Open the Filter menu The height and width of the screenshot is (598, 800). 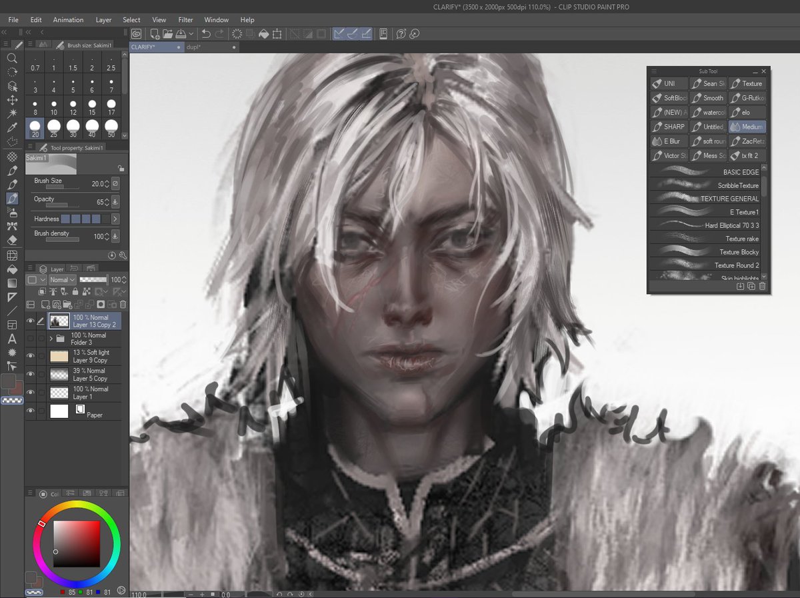(x=185, y=20)
